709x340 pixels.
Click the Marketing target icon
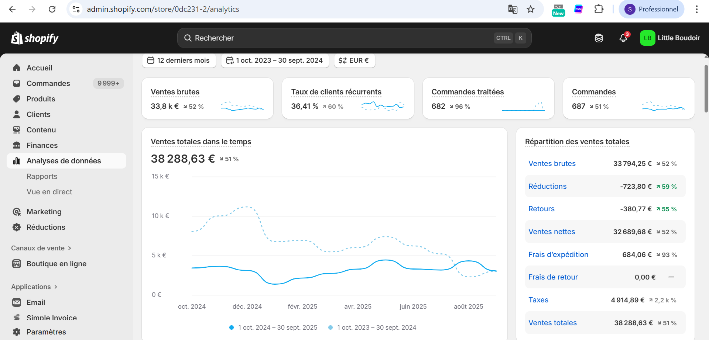click(x=17, y=212)
